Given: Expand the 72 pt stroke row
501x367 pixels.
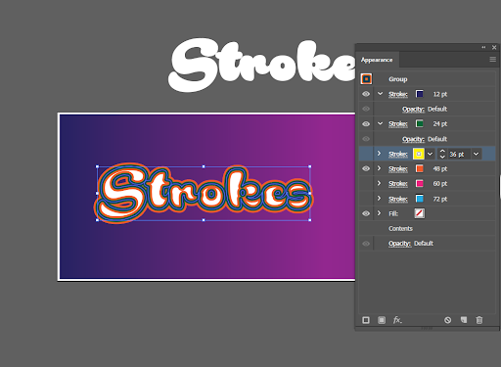Looking at the screenshot, I should pyautogui.click(x=379, y=199).
